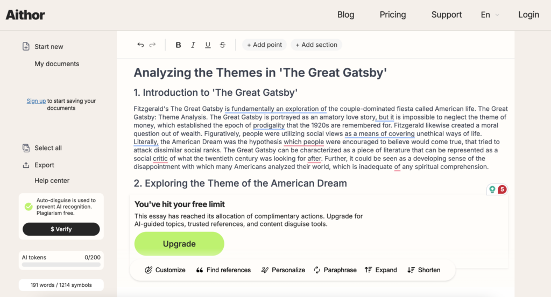The height and width of the screenshot is (297, 551).
Task: Click the $ Verify button
Action: pos(61,229)
